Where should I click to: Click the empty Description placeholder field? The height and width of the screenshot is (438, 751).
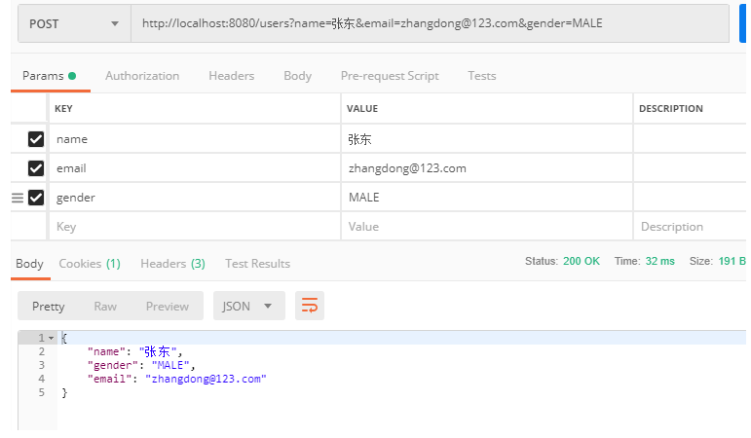click(690, 227)
